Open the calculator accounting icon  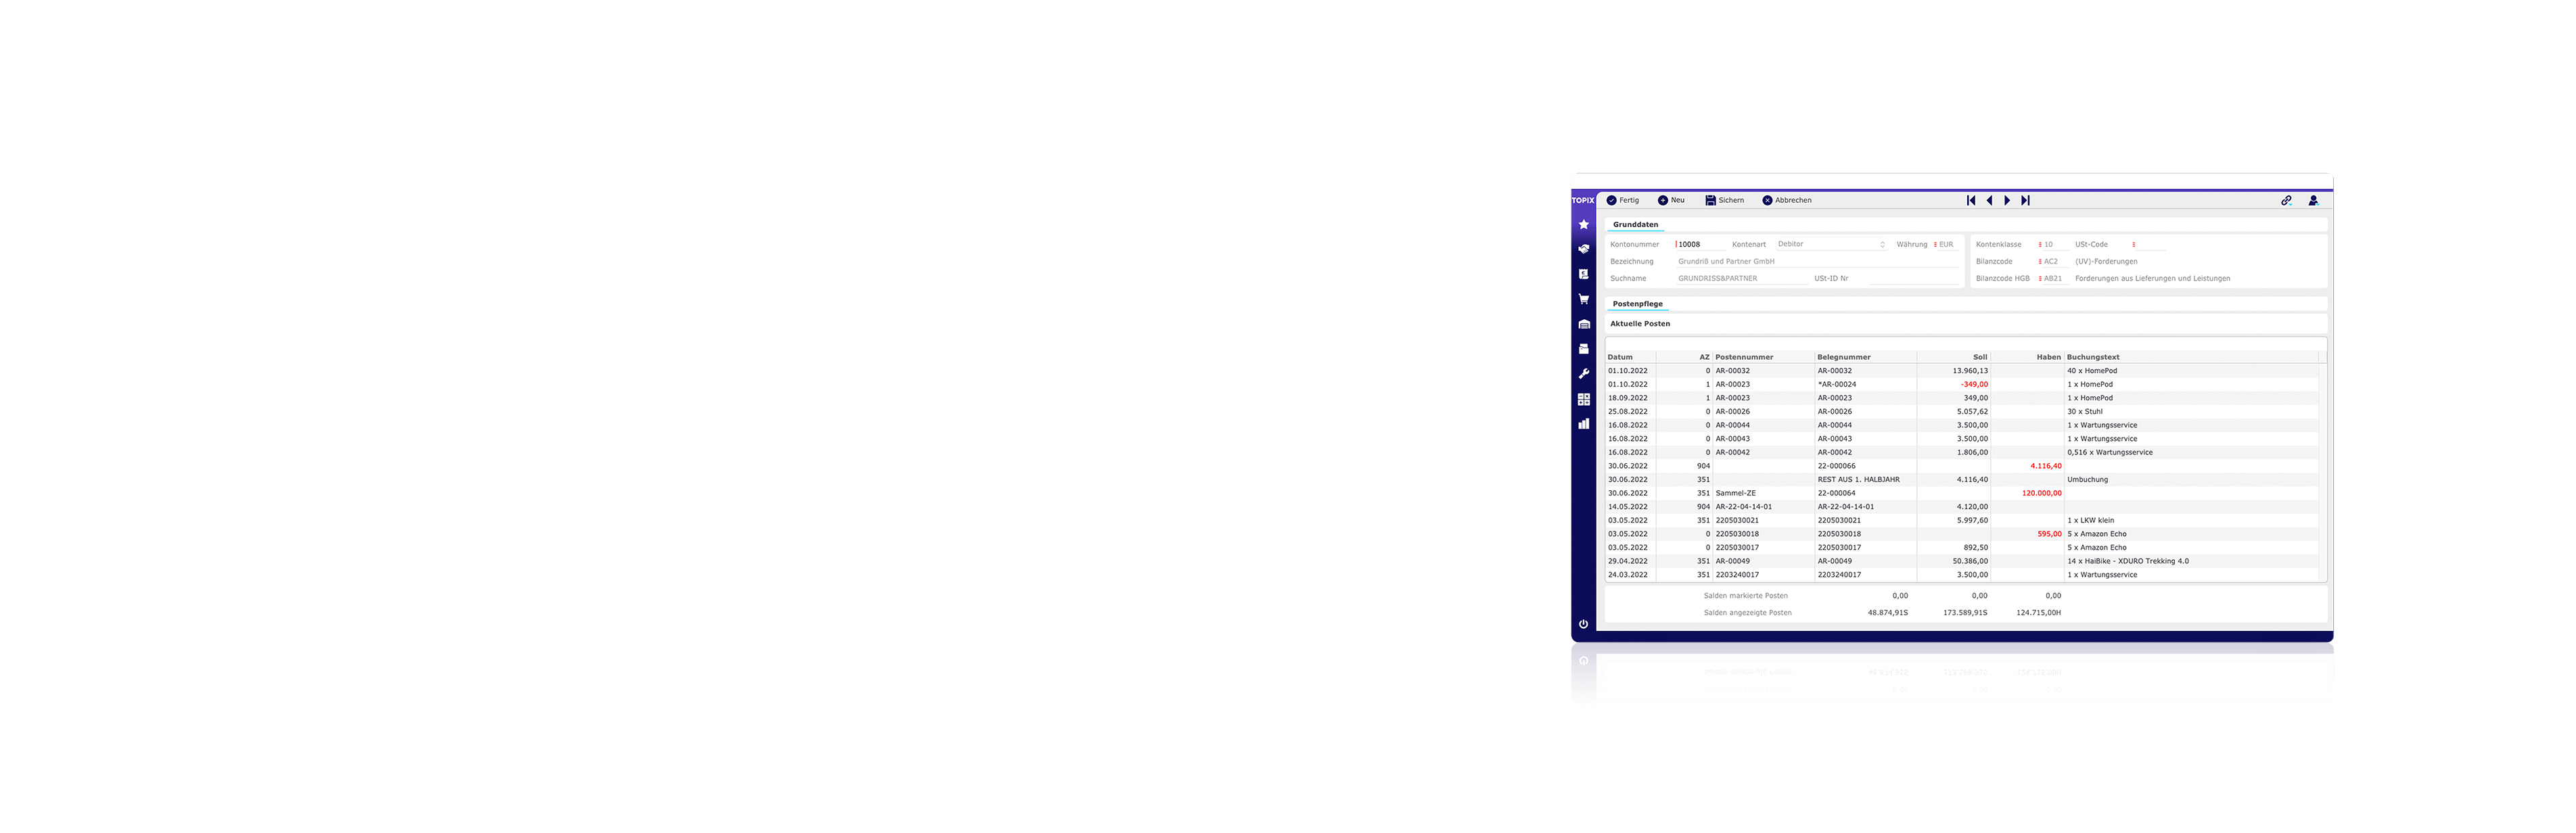click(1583, 399)
